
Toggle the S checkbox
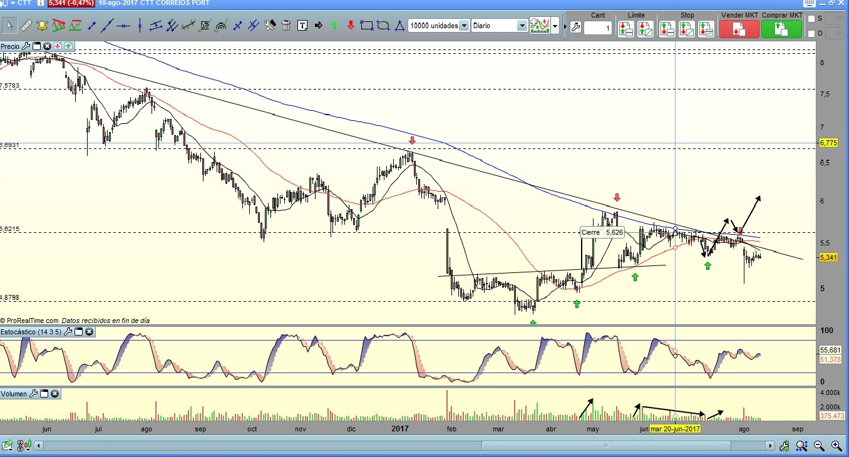[x=811, y=19]
